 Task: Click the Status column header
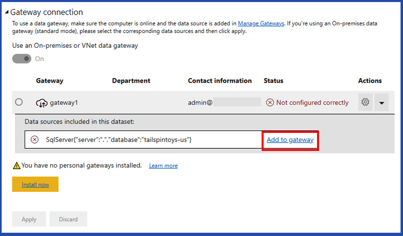[273, 81]
